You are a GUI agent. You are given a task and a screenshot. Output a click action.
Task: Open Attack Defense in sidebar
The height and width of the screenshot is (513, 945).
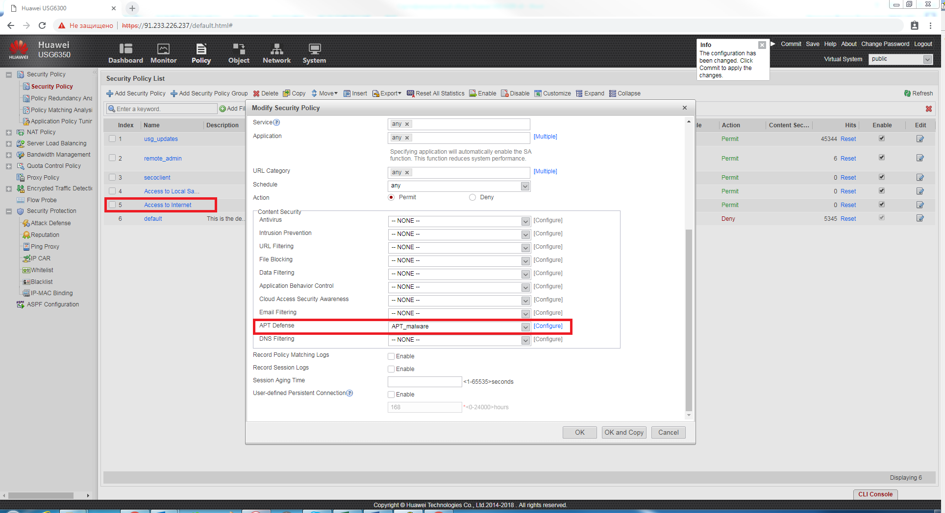tap(50, 223)
